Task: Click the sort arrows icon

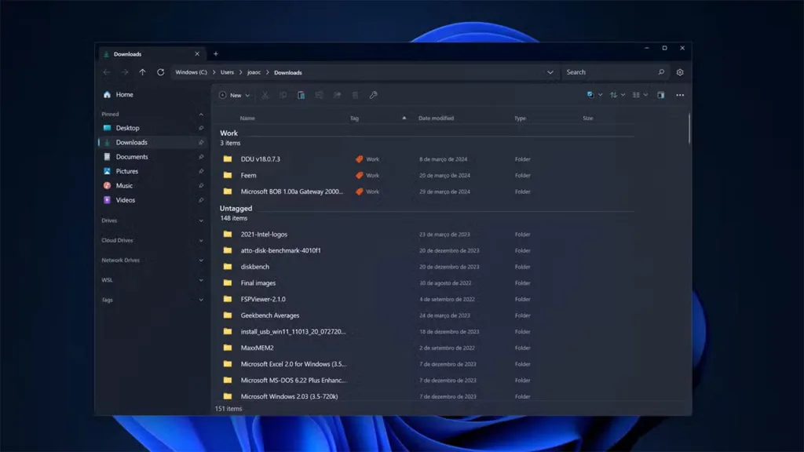Action: [x=613, y=95]
